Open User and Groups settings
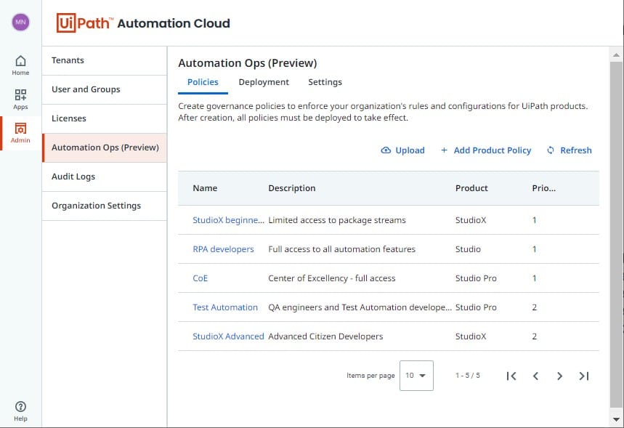This screenshot has height=428, width=624. click(x=105, y=89)
